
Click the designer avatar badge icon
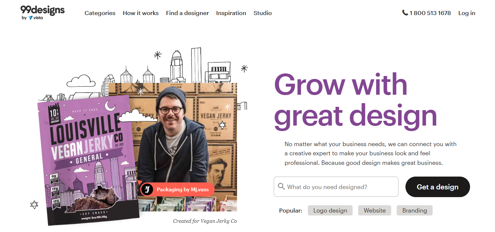click(x=147, y=189)
